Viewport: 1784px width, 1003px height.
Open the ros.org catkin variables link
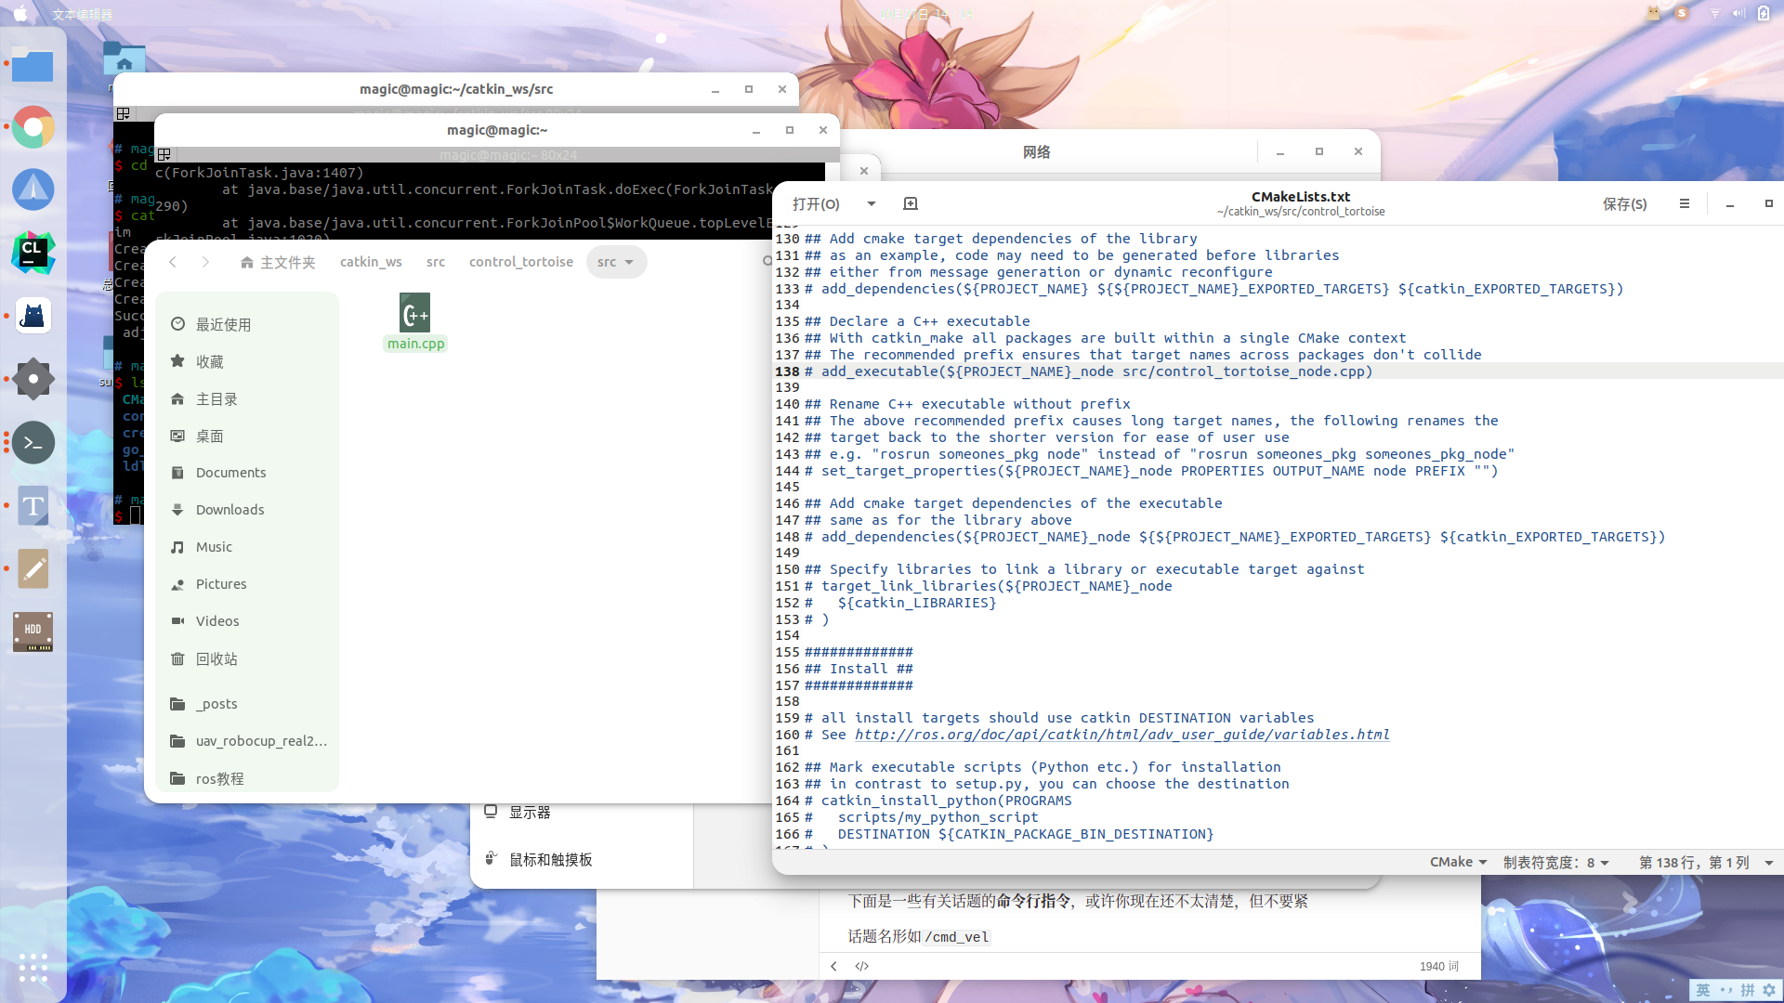pos(1122,735)
